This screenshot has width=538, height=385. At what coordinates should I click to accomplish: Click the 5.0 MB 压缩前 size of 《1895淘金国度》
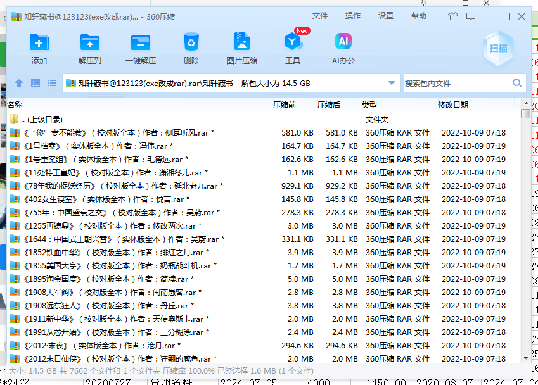(300, 279)
